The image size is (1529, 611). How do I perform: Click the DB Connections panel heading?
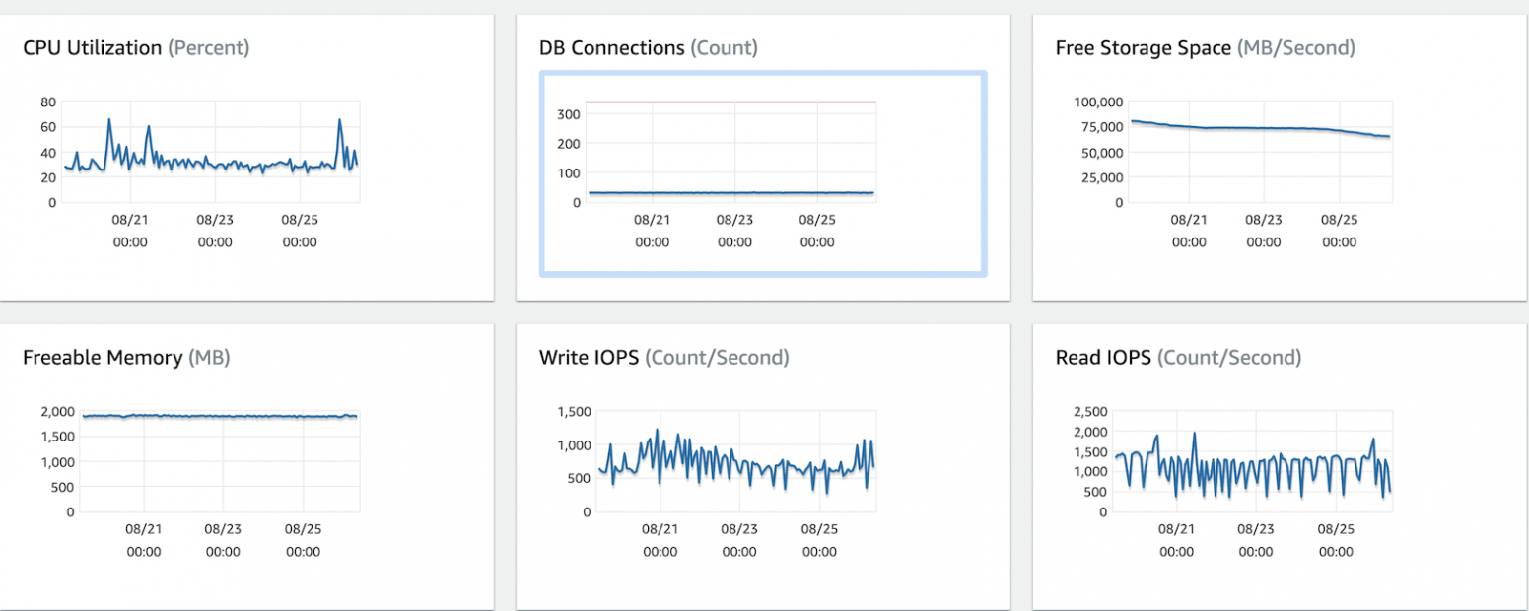coord(611,47)
